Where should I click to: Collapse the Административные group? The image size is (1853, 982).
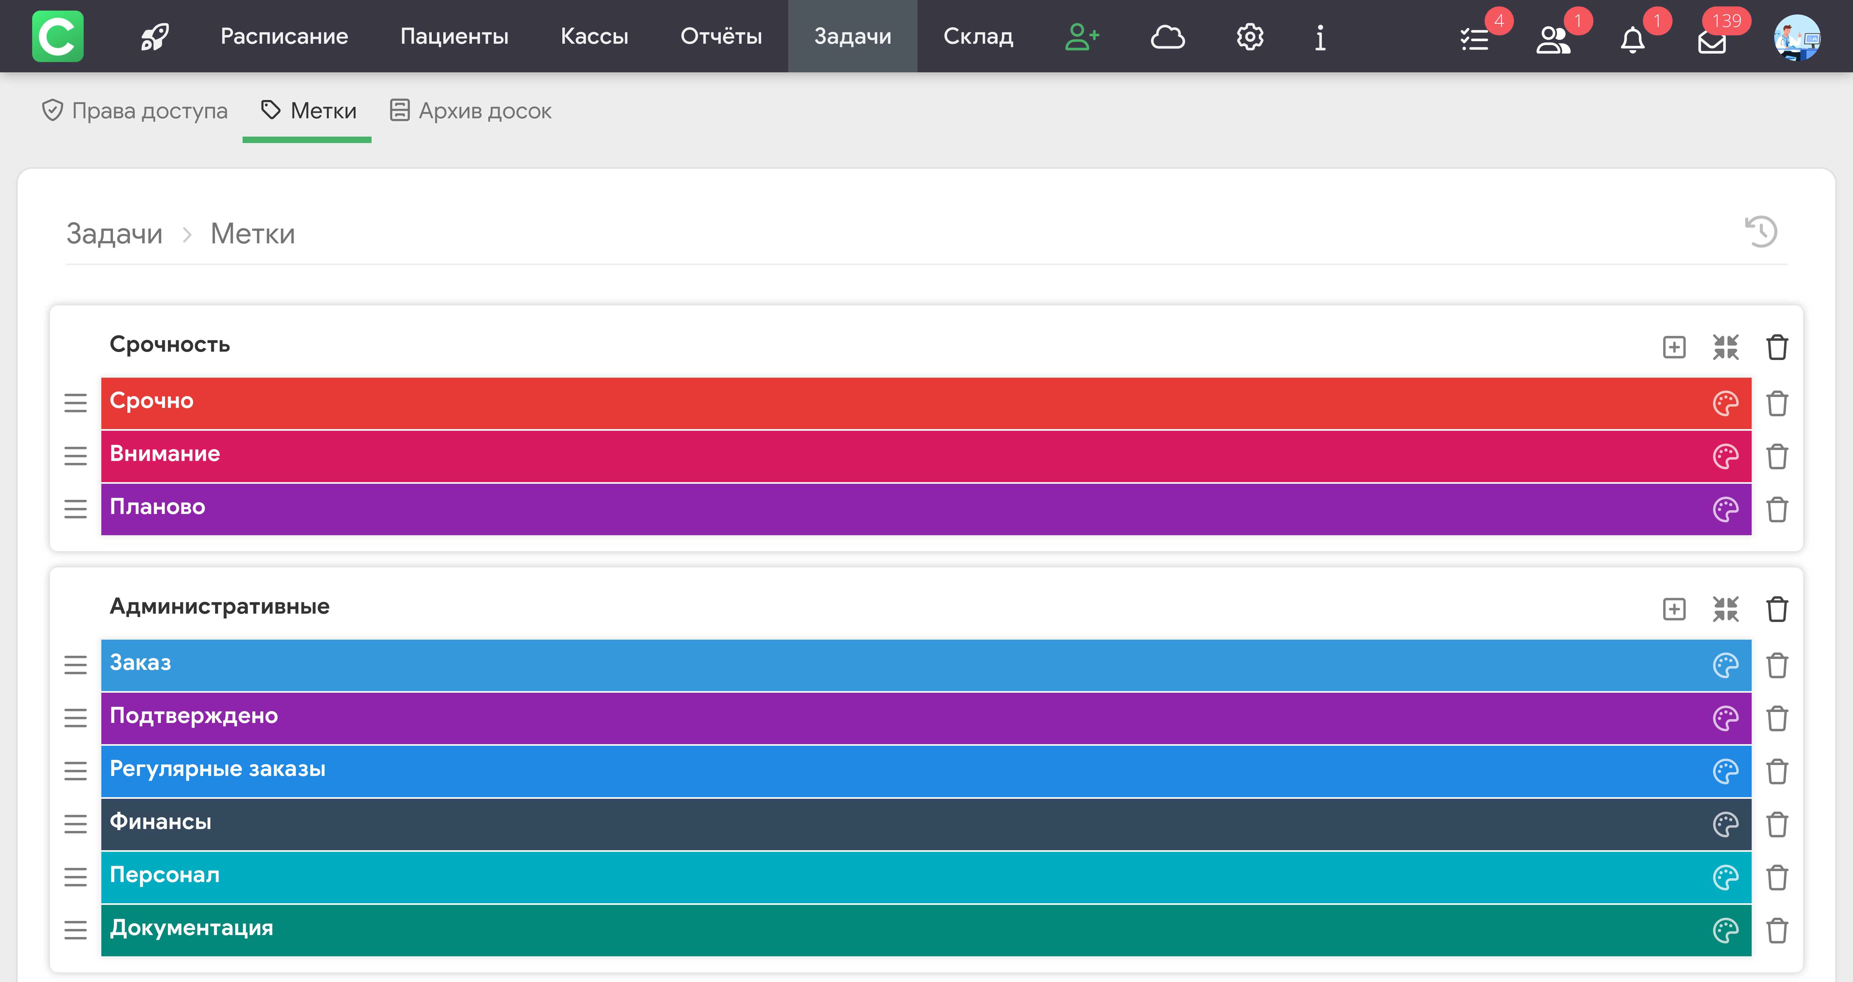pyautogui.click(x=1725, y=609)
